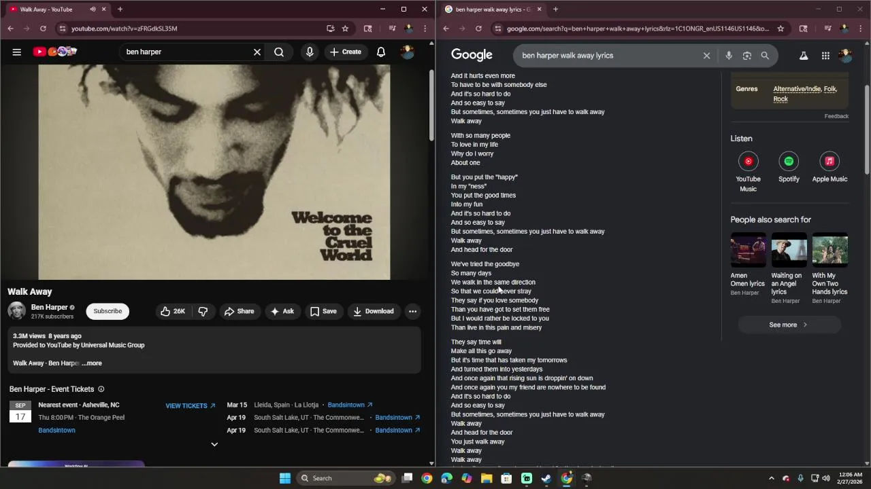Mute the Walk Away tab audio
The image size is (871, 489).
(93, 10)
